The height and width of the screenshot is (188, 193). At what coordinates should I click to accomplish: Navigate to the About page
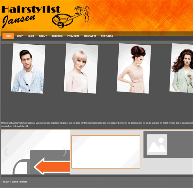pos(43,36)
